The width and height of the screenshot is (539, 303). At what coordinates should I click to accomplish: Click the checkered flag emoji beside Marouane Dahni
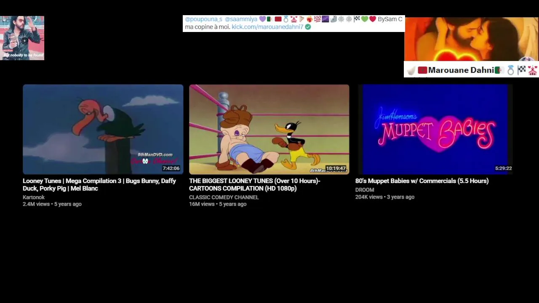pyautogui.click(x=522, y=70)
